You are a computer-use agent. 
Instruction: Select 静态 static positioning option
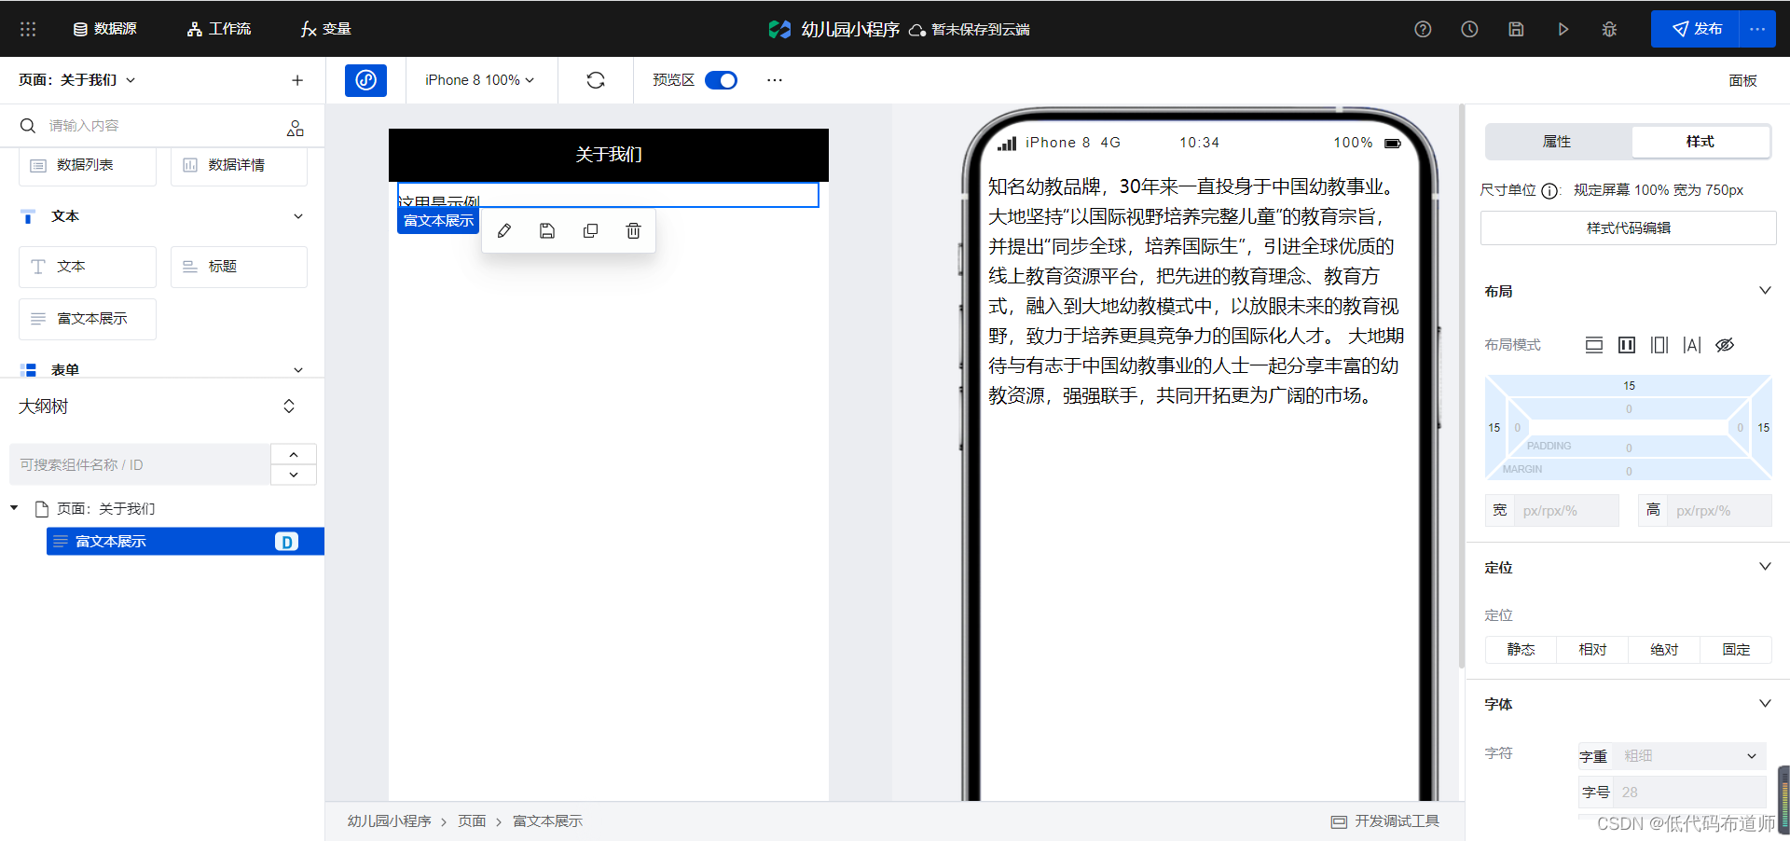1521,650
